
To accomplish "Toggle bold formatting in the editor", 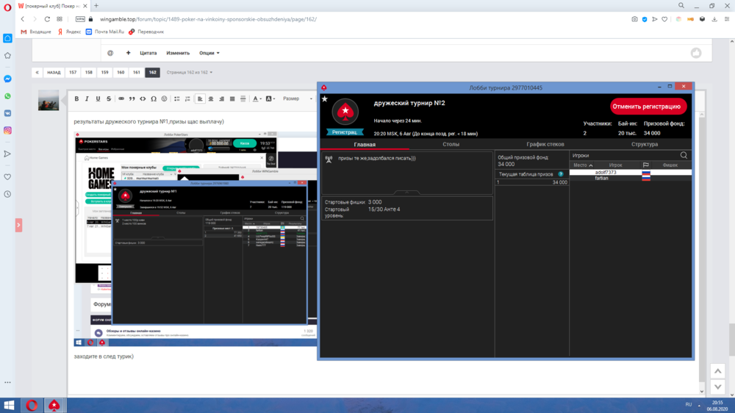I will tap(76, 98).
